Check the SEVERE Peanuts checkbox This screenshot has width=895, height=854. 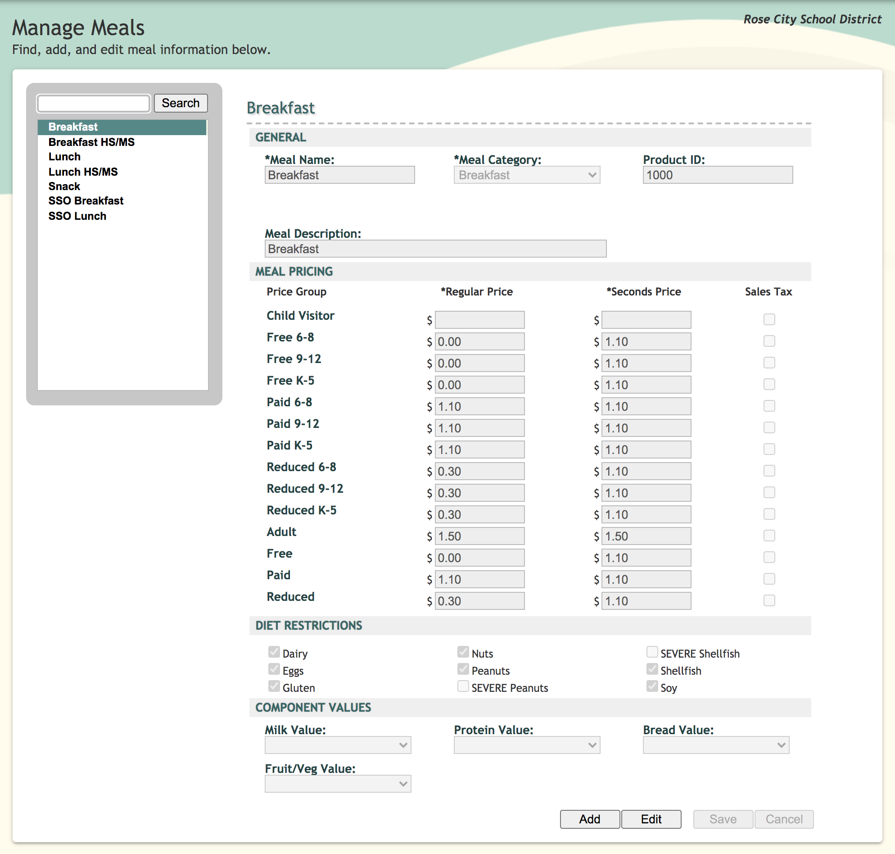click(463, 686)
